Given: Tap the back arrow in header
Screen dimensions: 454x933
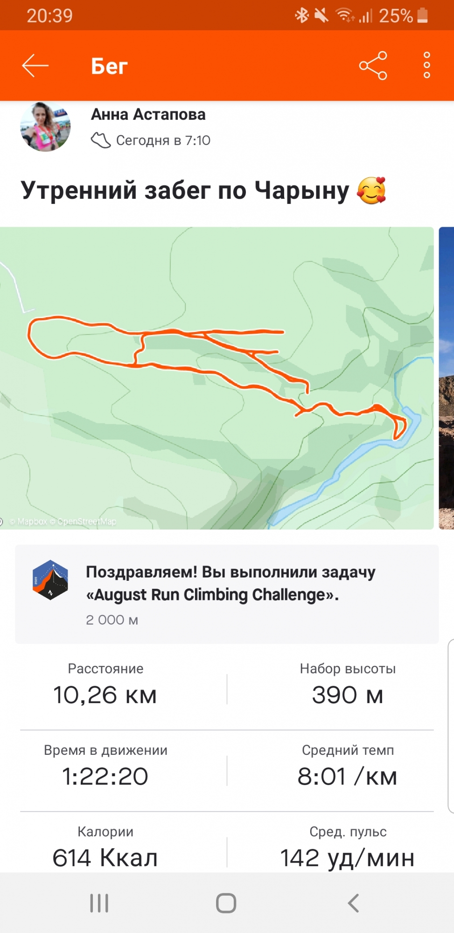Looking at the screenshot, I should (x=35, y=65).
